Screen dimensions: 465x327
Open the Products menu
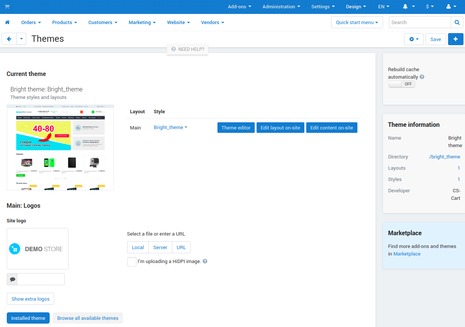pyautogui.click(x=65, y=23)
